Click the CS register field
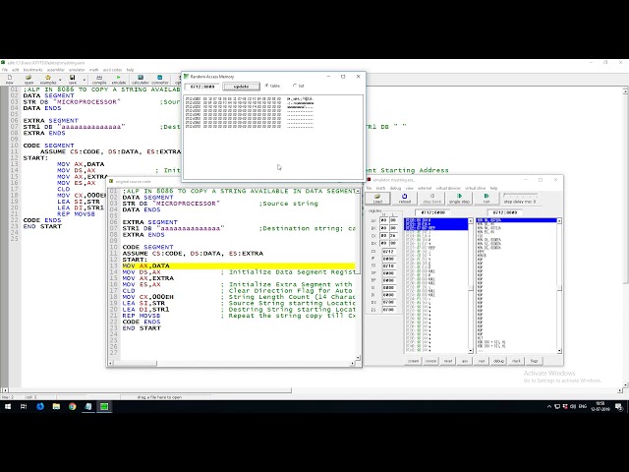Screen dimensions: 629x472 pyautogui.click(x=388, y=252)
